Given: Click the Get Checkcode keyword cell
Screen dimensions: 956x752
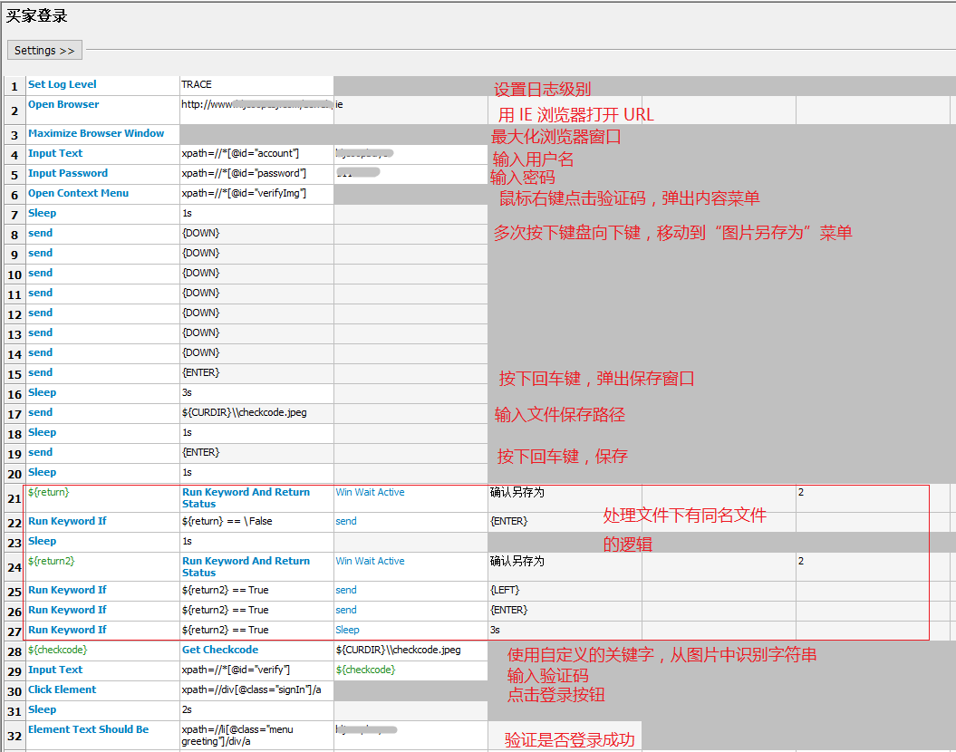Looking at the screenshot, I should click(x=256, y=651).
